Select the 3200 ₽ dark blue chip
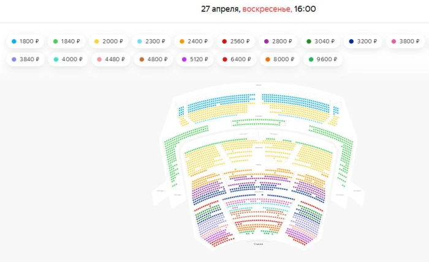The image size is (429, 262). (x=363, y=42)
